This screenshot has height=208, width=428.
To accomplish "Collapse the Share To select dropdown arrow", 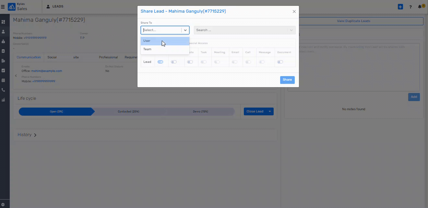I will click(x=185, y=30).
